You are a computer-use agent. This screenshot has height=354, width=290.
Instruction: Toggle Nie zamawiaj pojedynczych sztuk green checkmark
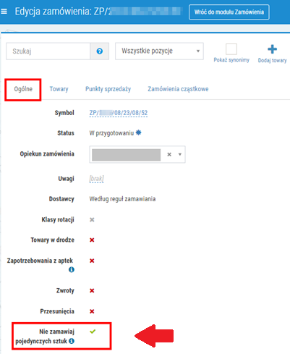click(93, 332)
